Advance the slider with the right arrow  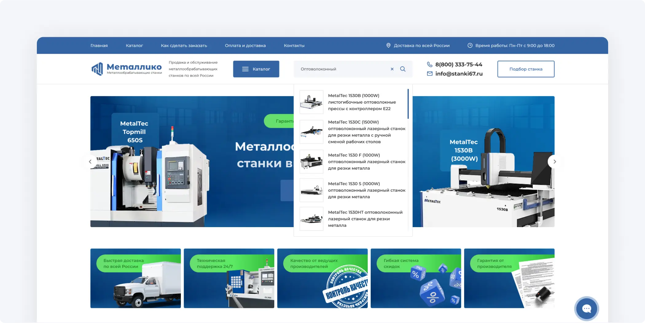pyautogui.click(x=554, y=161)
